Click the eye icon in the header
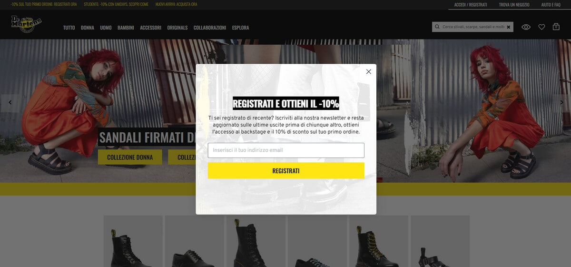Screen dimensions: 571x267 point(526,27)
